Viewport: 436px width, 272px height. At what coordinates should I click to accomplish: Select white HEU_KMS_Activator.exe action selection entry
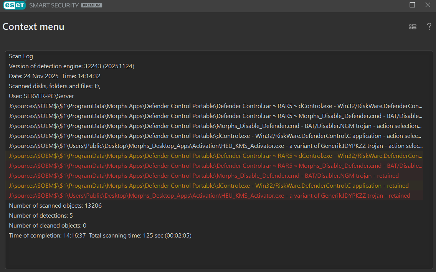(x=215, y=146)
